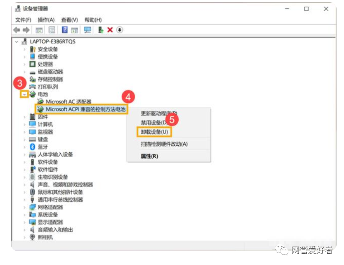Maximize the 设备管理器 window
344x265 pixels.
(x=306, y=9)
